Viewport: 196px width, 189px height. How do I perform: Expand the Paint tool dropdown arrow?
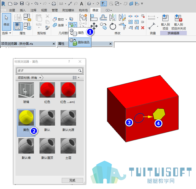point(76,25)
